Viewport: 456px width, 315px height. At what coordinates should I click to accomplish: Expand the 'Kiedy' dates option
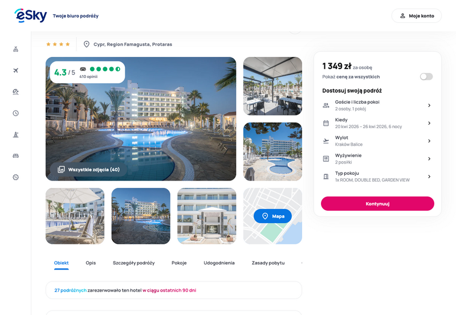pos(377,123)
